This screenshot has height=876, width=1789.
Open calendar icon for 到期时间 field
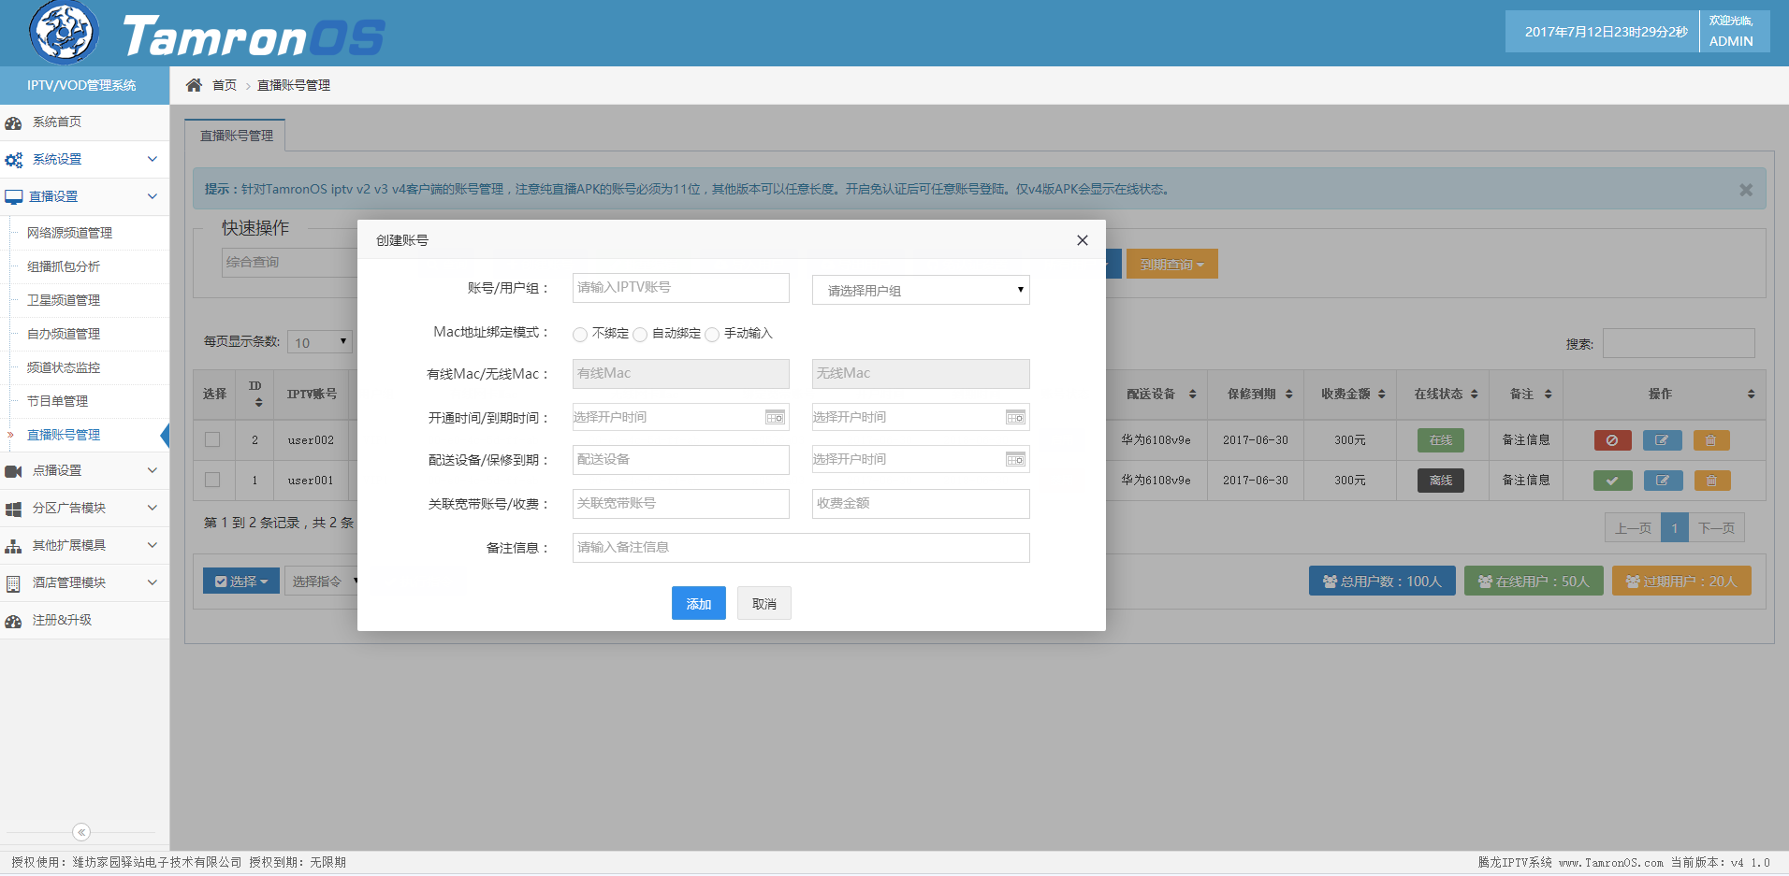point(1015,417)
